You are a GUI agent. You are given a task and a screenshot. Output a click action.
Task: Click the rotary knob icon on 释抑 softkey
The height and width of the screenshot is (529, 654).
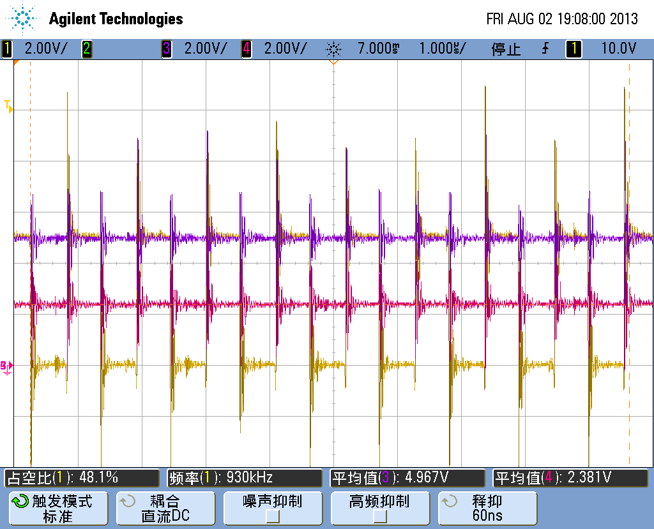(450, 501)
